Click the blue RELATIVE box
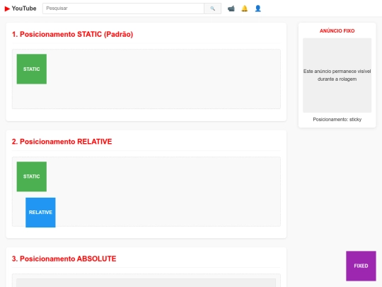382x287 pixels. click(40, 213)
